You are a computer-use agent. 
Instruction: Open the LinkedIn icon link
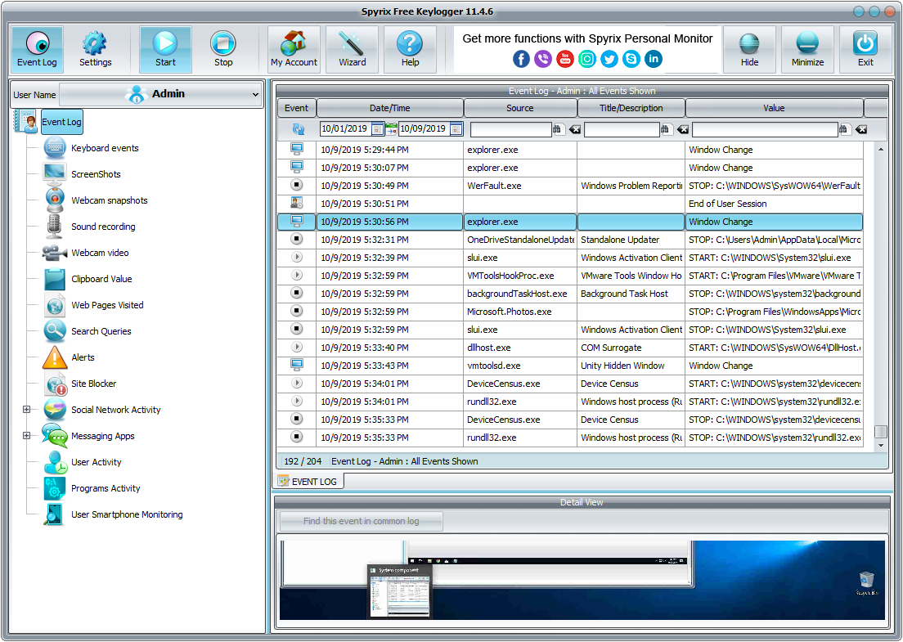point(653,59)
